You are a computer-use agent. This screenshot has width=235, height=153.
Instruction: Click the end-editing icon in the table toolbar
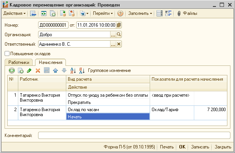[46, 70]
